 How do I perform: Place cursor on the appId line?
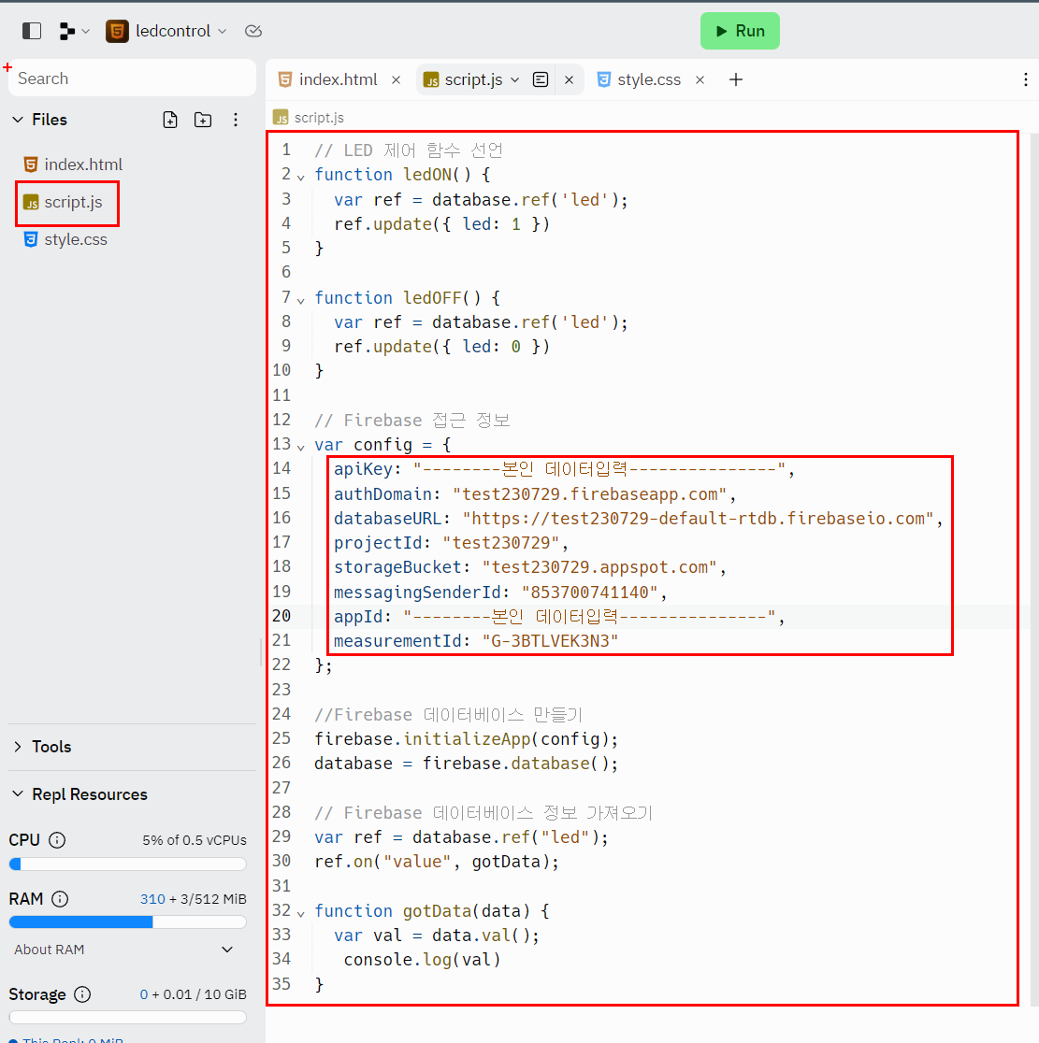click(559, 617)
